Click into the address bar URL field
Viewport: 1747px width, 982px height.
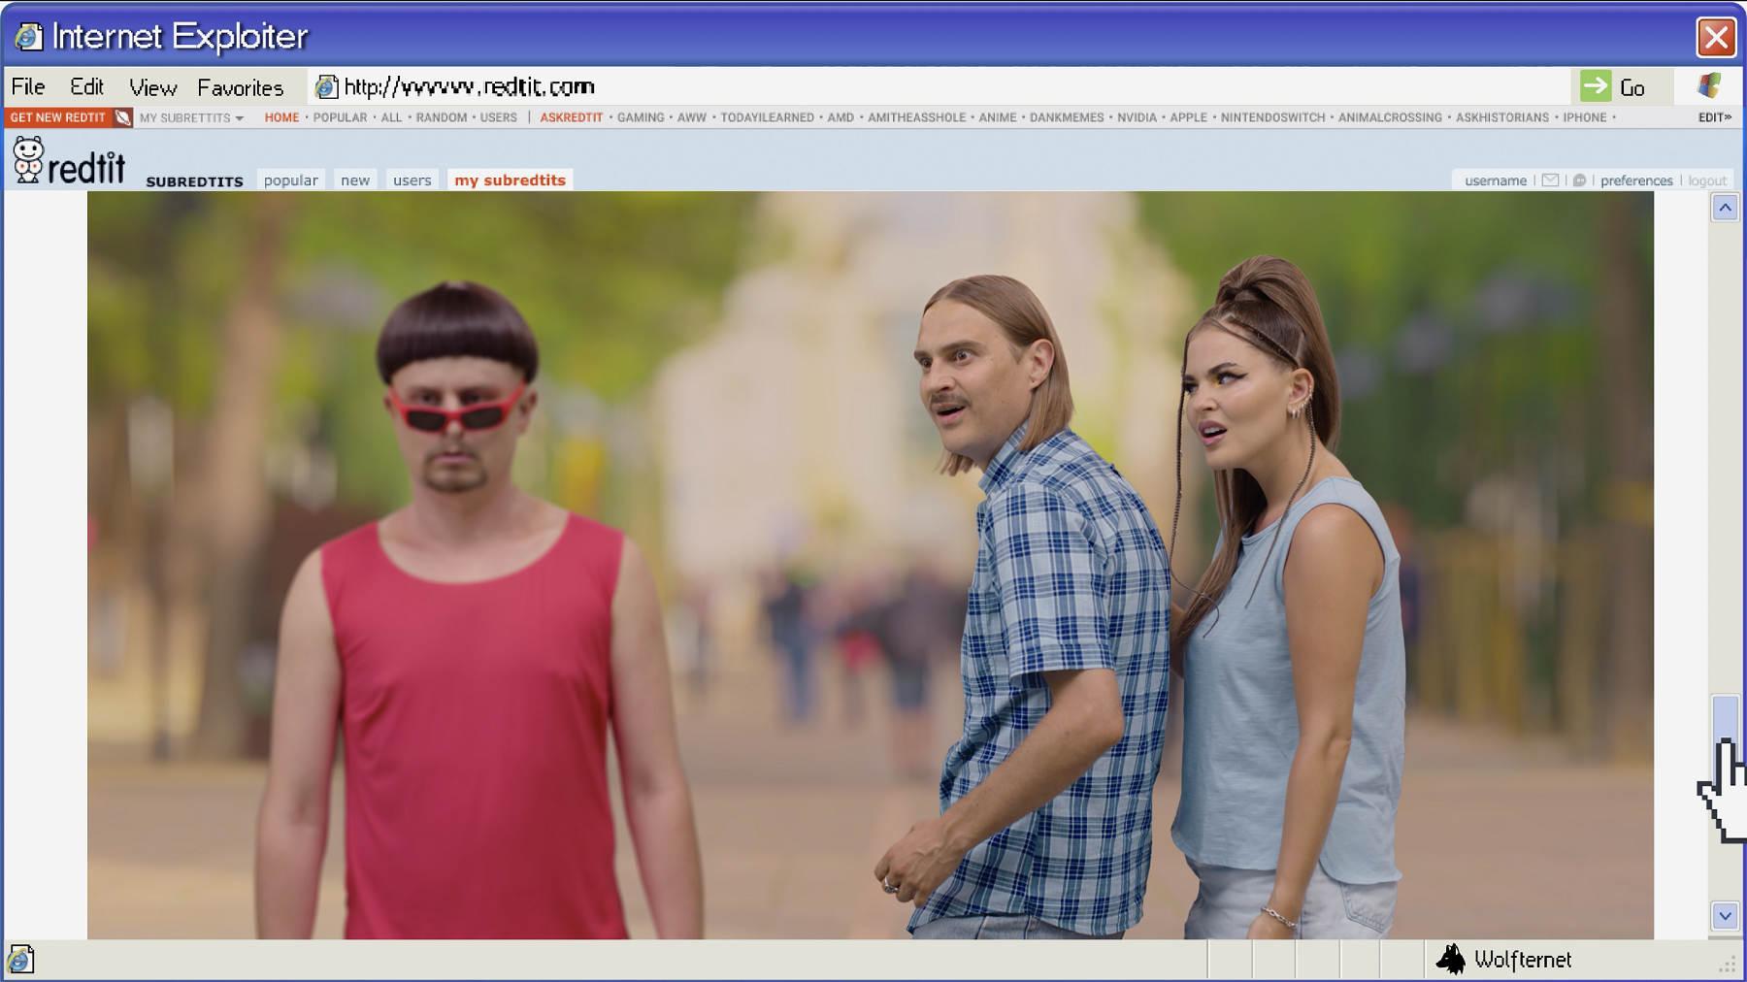coord(873,87)
